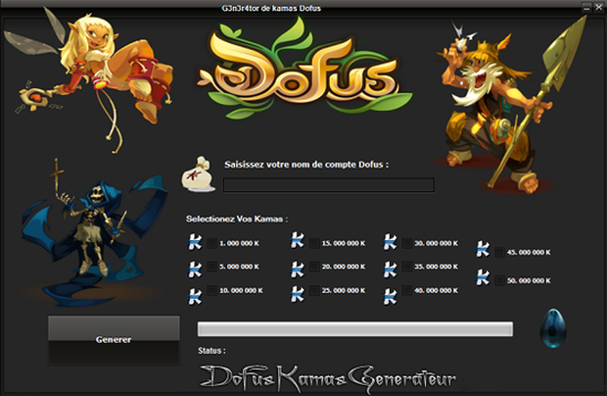Screen dimensions: 607x396
Task: Click the 'Selectionez Vos Kamas :' label
Action: pos(237,219)
